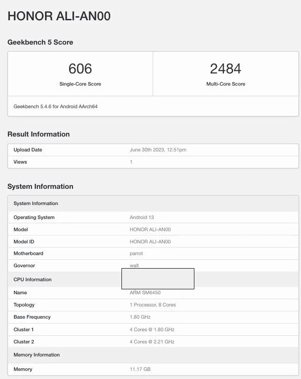Click the Model row label
Image resolution: width=301 pixels, height=379 pixels.
coord(21,229)
